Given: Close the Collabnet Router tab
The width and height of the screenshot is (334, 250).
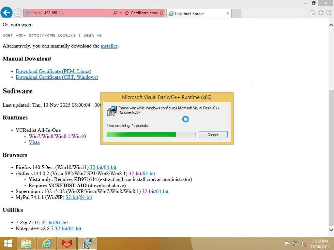Looking at the screenshot, I should tap(228, 13).
